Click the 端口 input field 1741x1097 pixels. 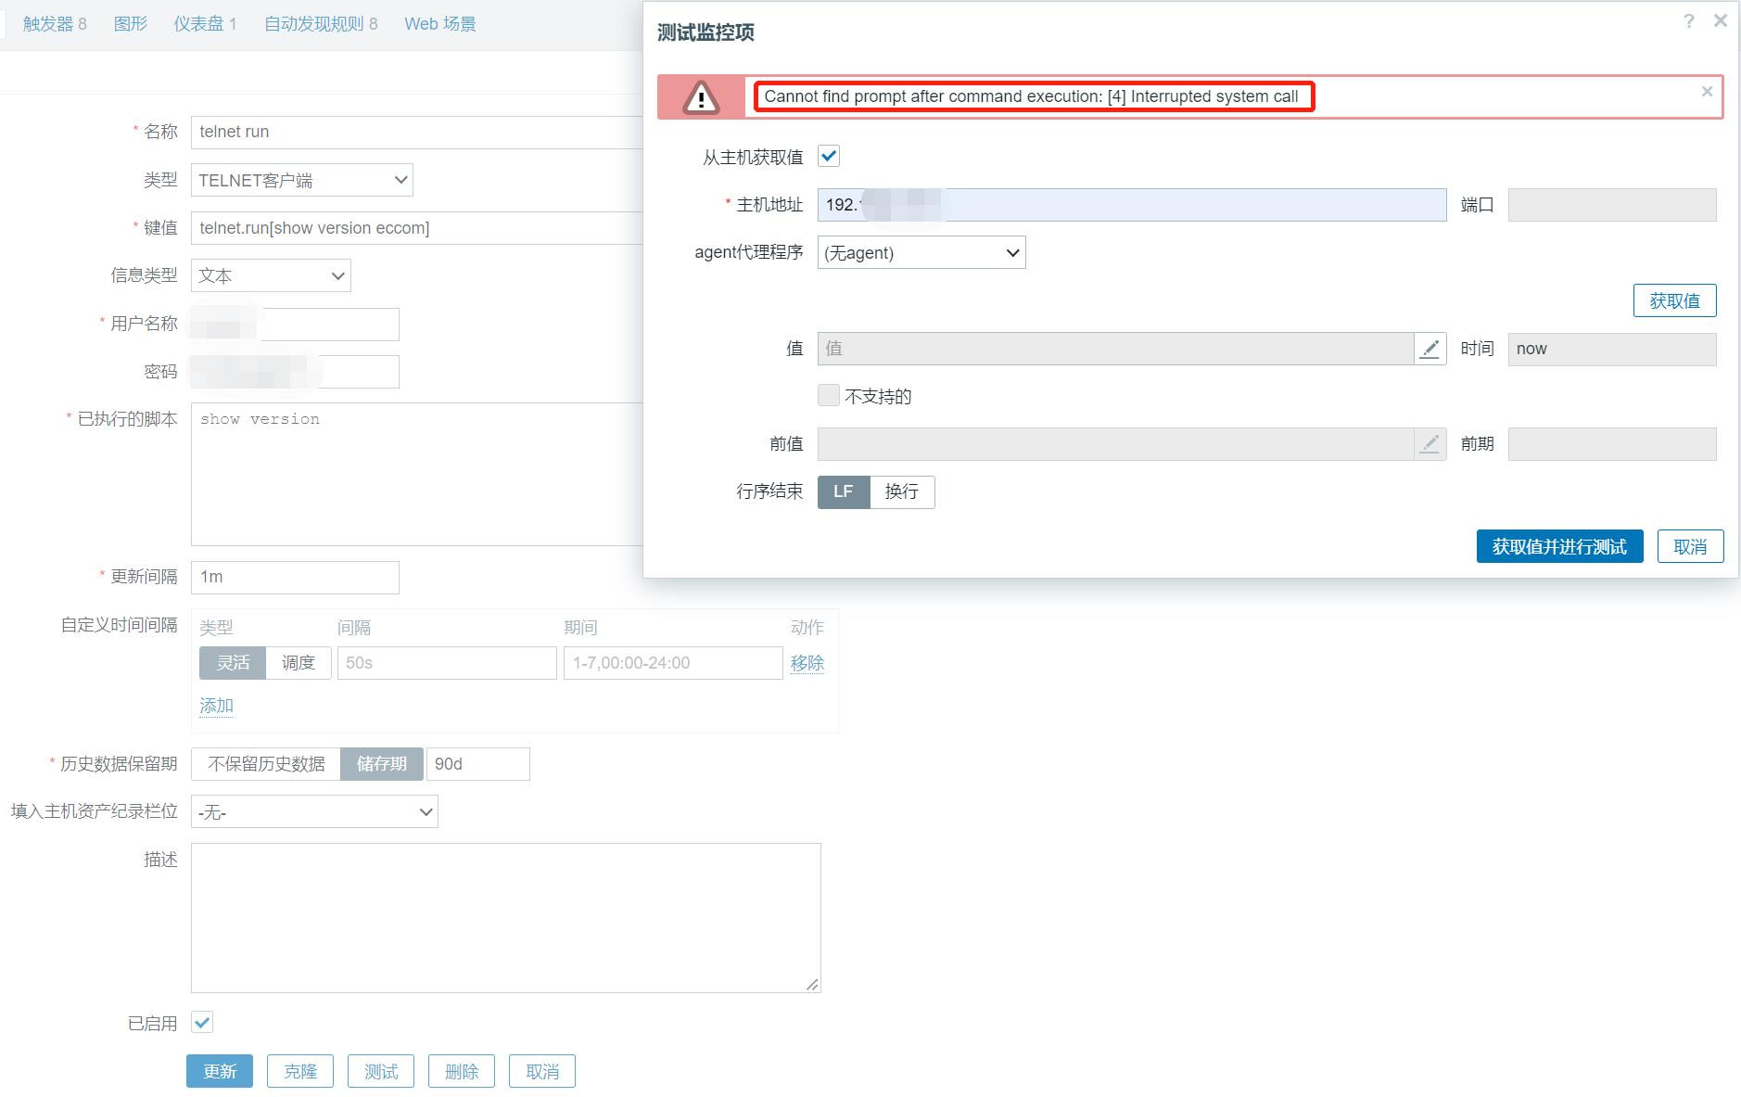1612,205
